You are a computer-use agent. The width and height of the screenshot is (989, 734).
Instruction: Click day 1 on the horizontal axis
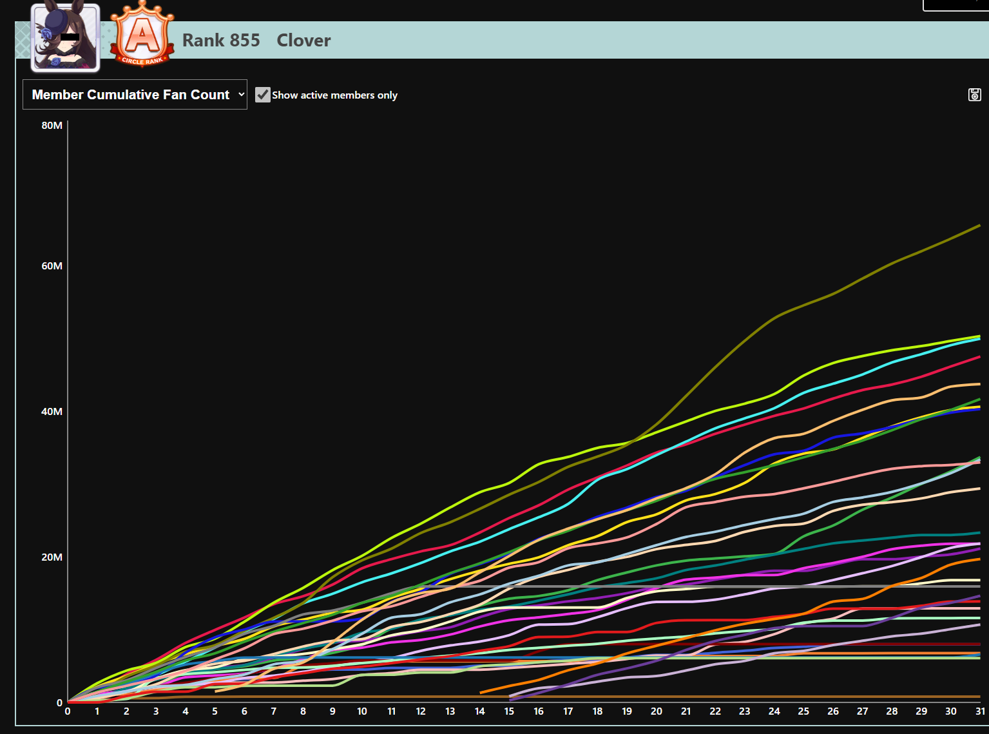click(97, 711)
